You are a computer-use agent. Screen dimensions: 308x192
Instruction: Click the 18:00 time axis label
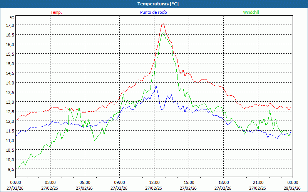223,182
